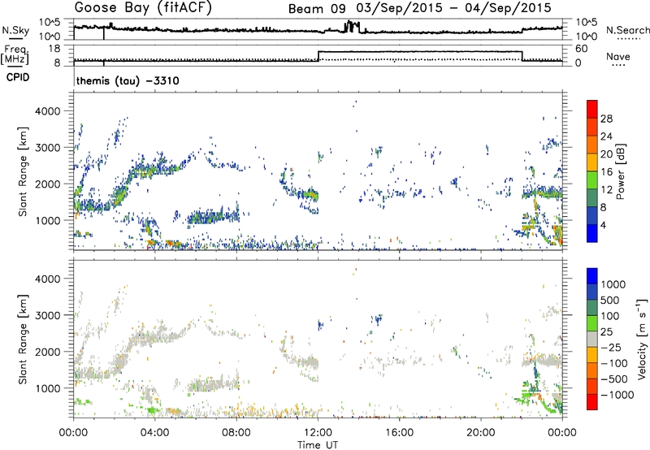The image size is (650, 450).
Task: Click the '16' label on power colorbar
Action: click(606, 172)
